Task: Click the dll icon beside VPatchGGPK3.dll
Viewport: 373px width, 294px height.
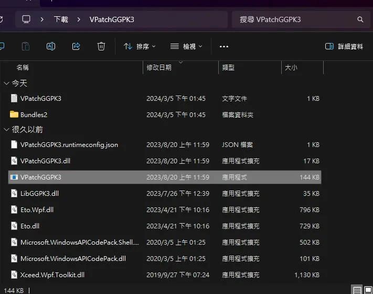Action: 14,161
